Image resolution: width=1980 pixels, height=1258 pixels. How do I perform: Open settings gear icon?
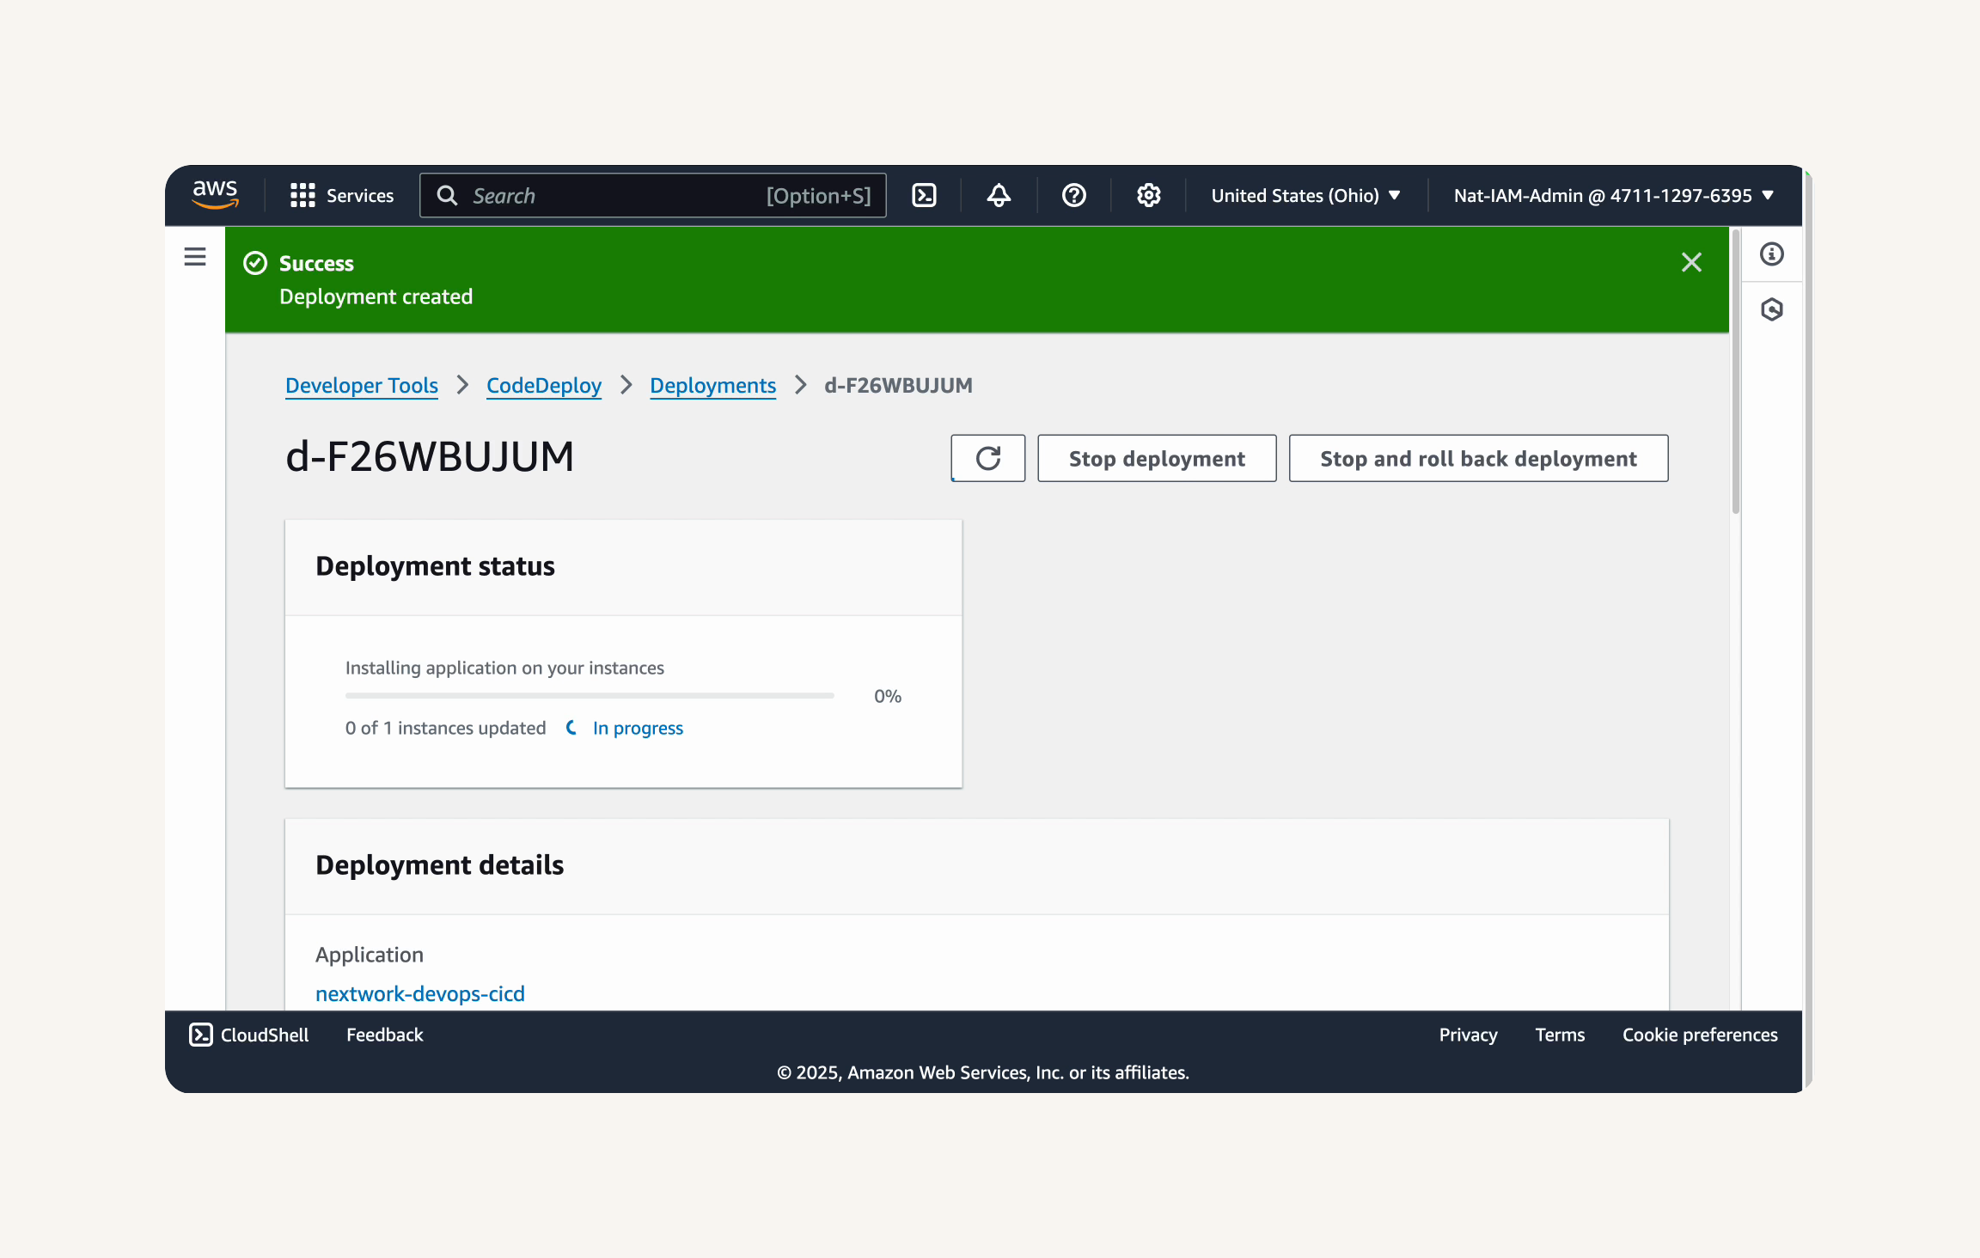[1149, 195]
